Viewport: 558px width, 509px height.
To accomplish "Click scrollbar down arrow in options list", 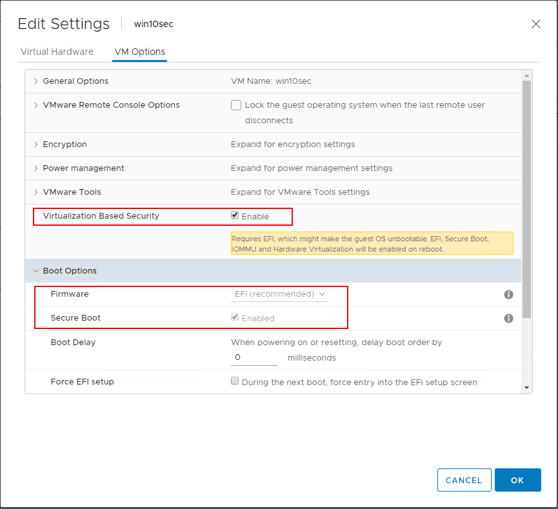I will pos(527,387).
